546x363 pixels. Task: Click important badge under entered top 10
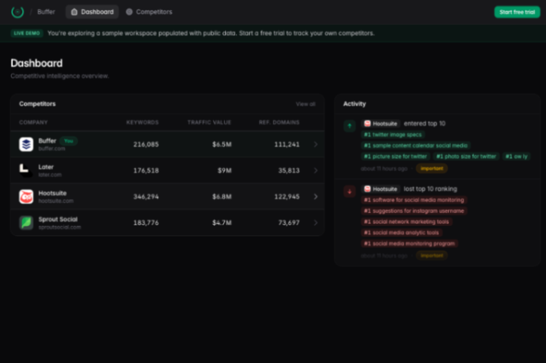point(432,168)
